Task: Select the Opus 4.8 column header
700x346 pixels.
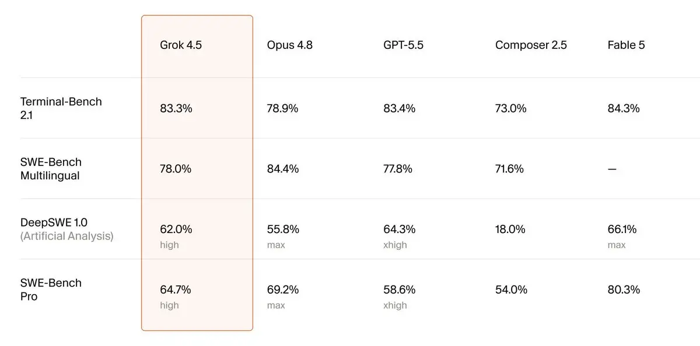Action: [x=290, y=45]
